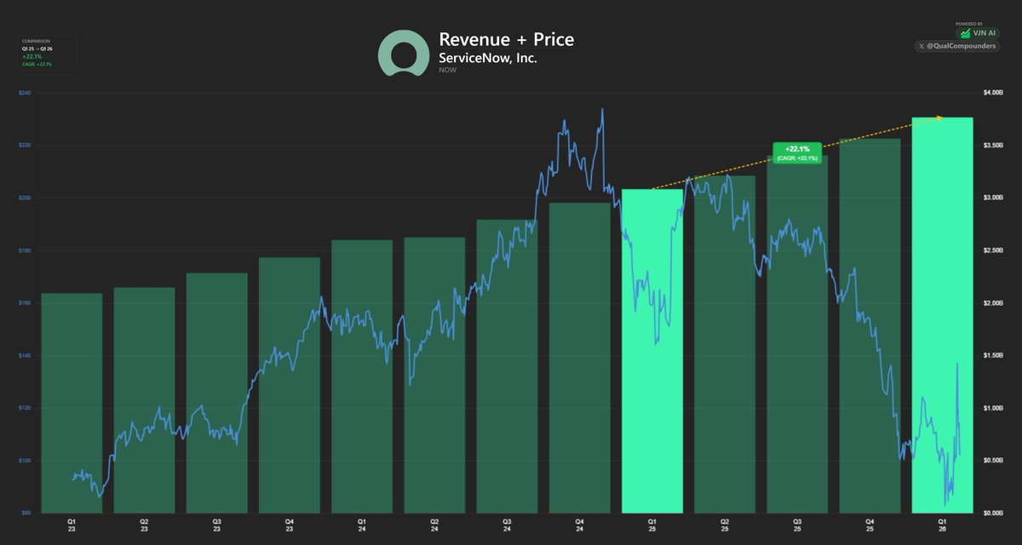Select the Q3 23 revenue bar
The image size is (1022, 545).
click(217, 393)
